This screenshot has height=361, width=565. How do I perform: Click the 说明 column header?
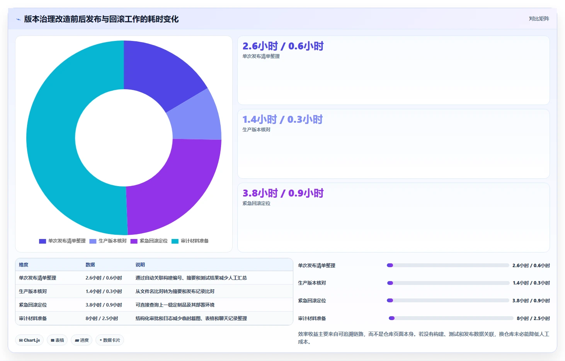pos(140,265)
